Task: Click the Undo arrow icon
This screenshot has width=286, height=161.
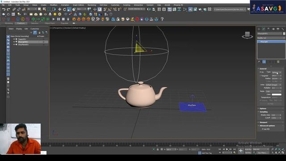Action: [x=4, y=9]
